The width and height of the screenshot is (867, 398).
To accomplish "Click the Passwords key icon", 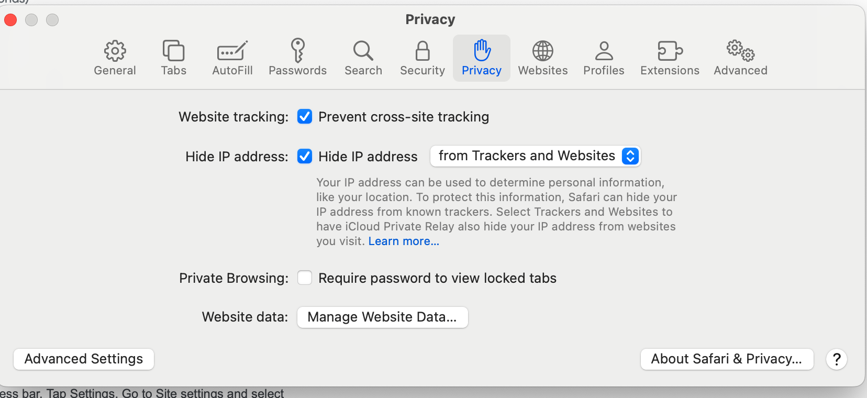I will (x=297, y=58).
